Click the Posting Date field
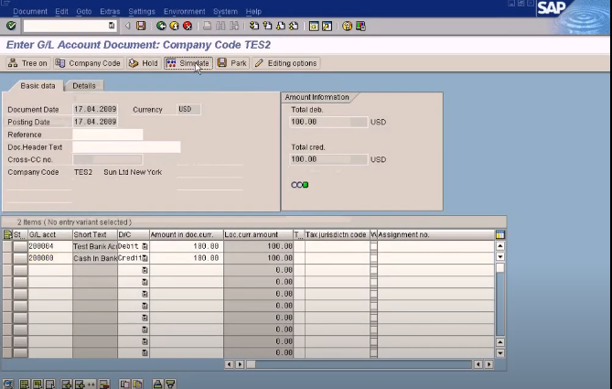Image resolution: width=612 pixels, height=389 pixels. click(x=95, y=122)
